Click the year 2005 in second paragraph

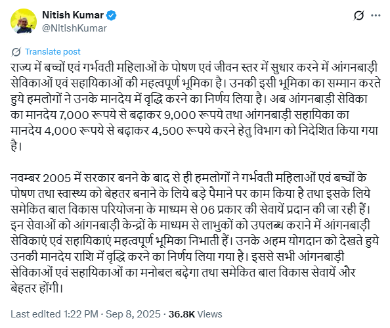tap(57, 178)
